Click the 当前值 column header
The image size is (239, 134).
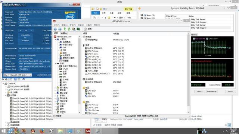click(x=116, y=33)
